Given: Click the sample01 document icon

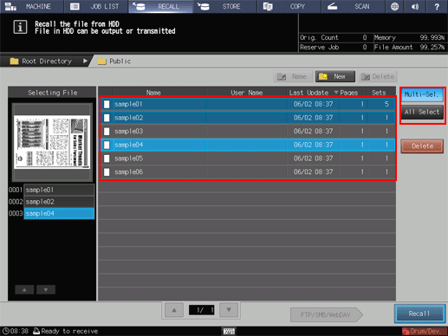Looking at the screenshot, I should coord(107,104).
